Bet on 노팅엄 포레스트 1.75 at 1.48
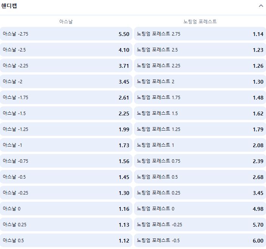Viewport: 266px width, 249px height. click(x=200, y=97)
